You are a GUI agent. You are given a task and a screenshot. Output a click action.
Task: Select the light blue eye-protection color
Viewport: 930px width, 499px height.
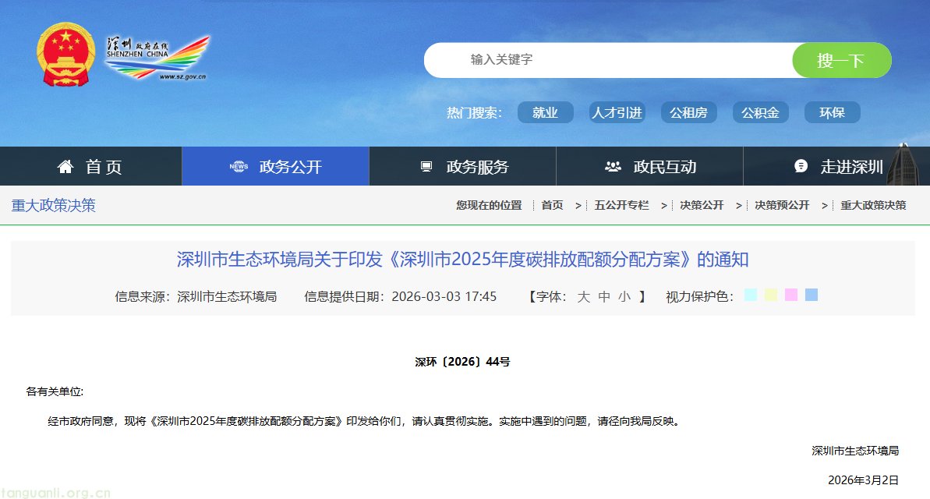point(812,295)
